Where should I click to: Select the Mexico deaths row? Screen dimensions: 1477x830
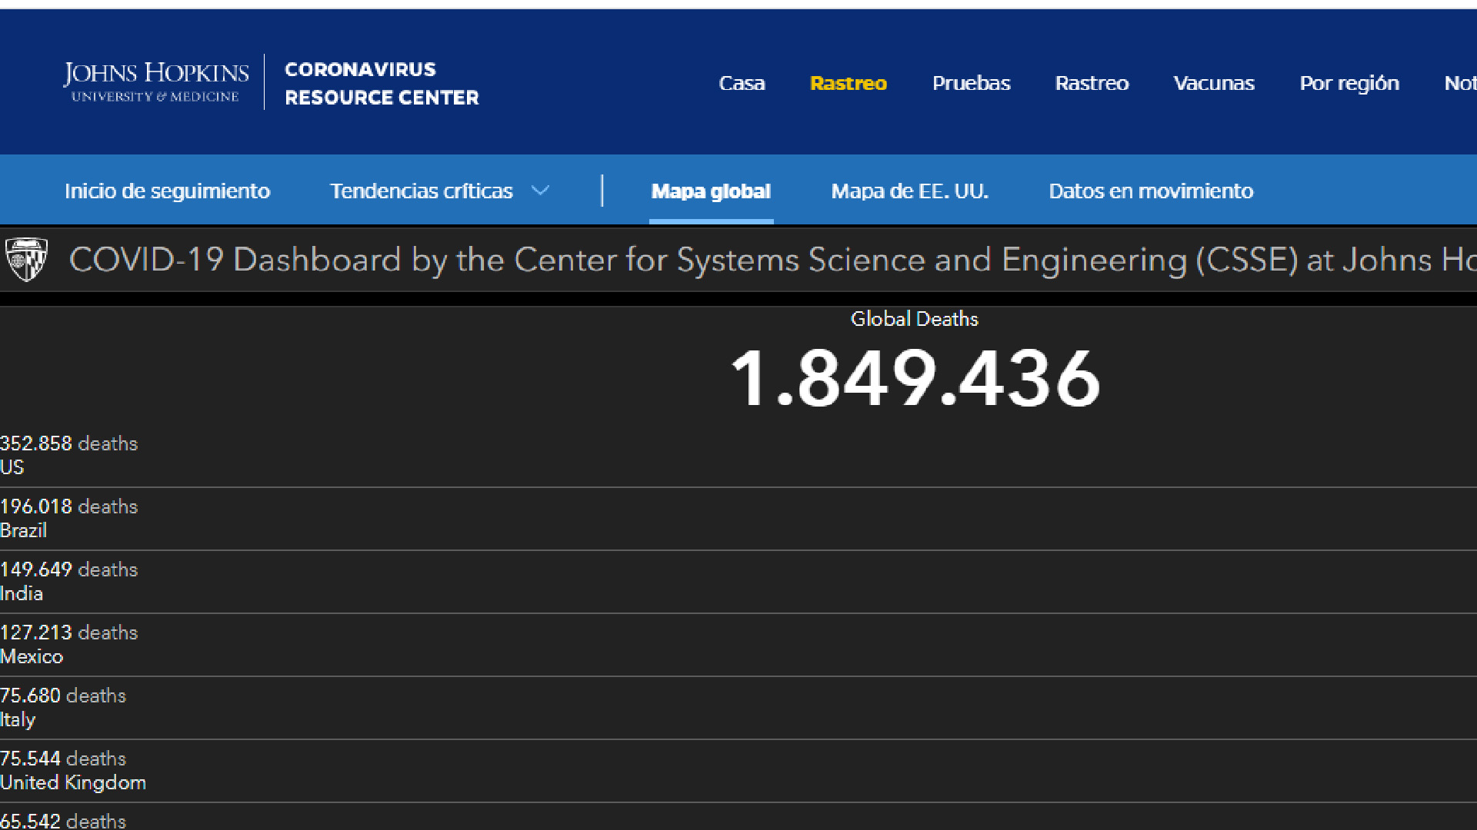pyautogui.click(x=69, y=644)
